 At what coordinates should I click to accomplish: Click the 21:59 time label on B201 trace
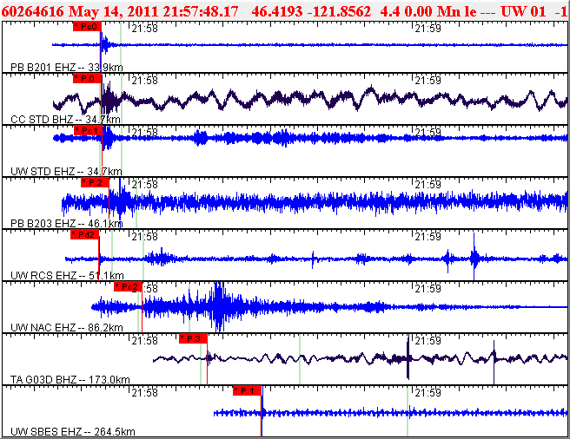tap(428, 29)
